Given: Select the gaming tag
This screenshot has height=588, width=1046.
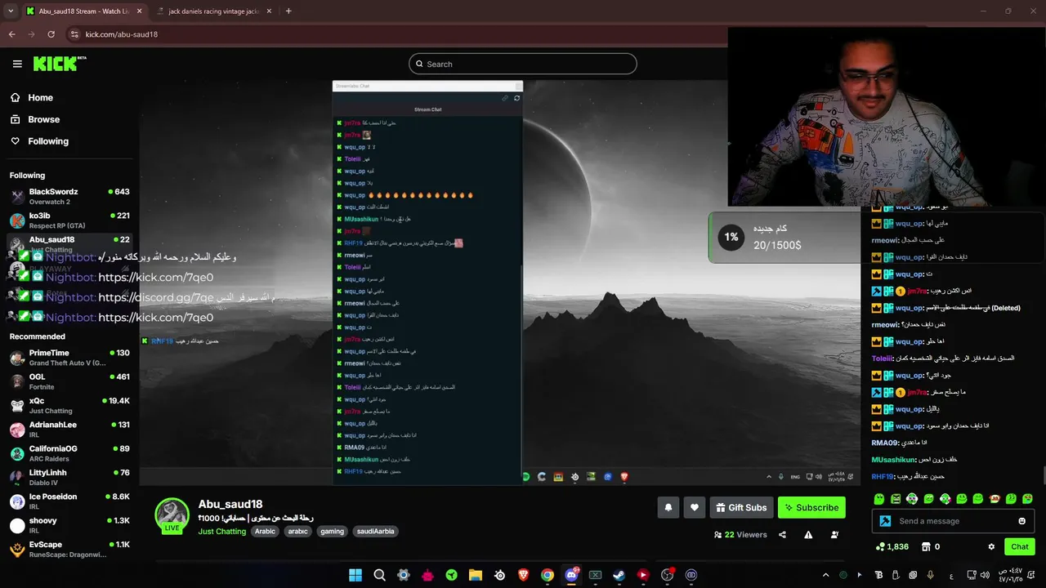Looking at the screenshot, I should tap(332, 532).
